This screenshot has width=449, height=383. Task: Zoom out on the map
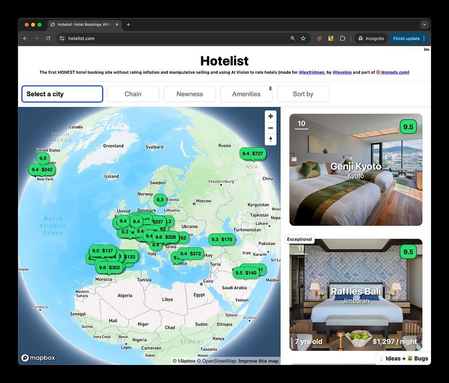point(271,128)
